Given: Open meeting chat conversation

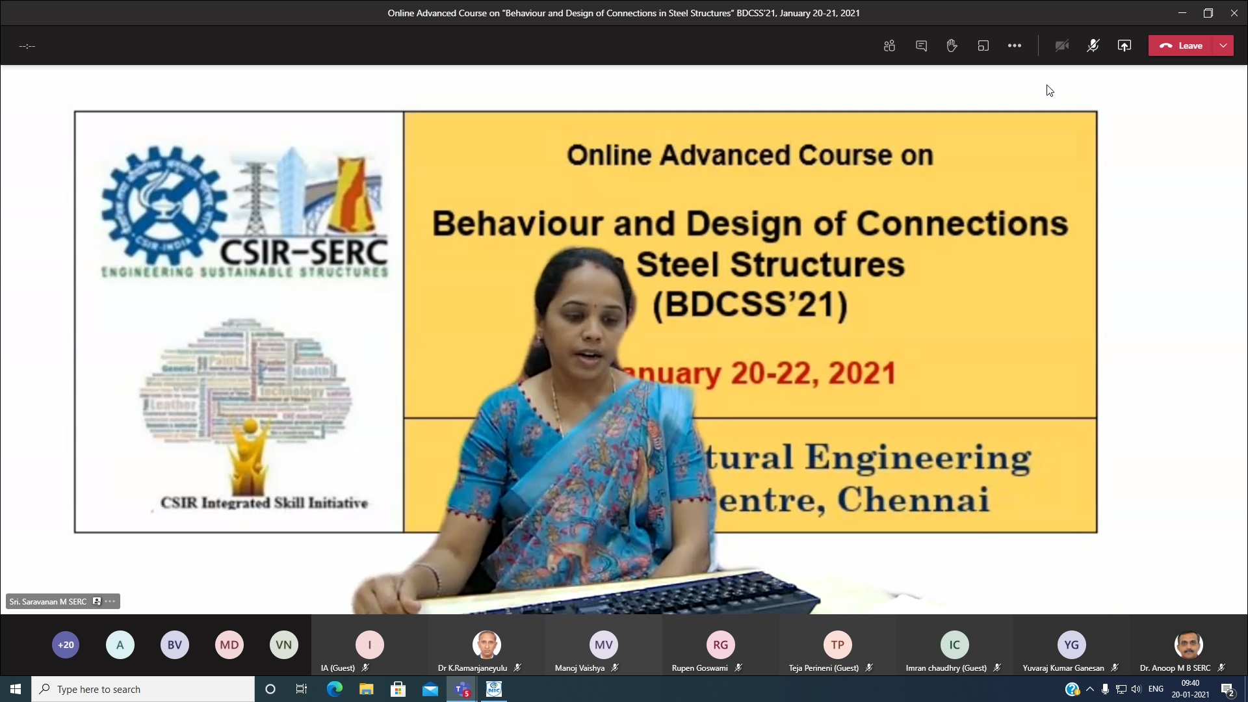Looking at the screenshot, I should (921, 45).
